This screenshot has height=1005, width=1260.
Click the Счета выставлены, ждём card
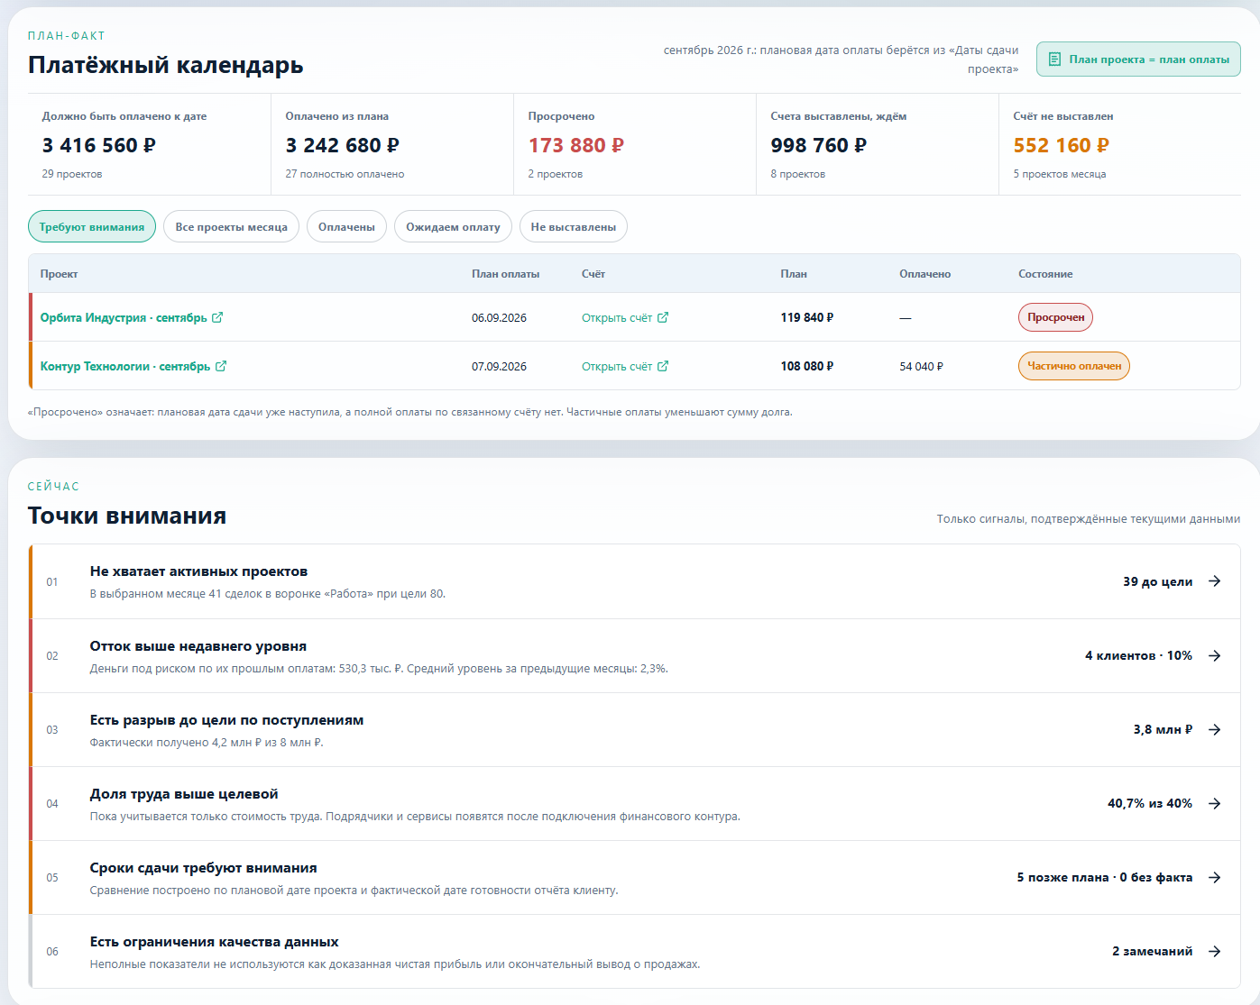(878, 144)
